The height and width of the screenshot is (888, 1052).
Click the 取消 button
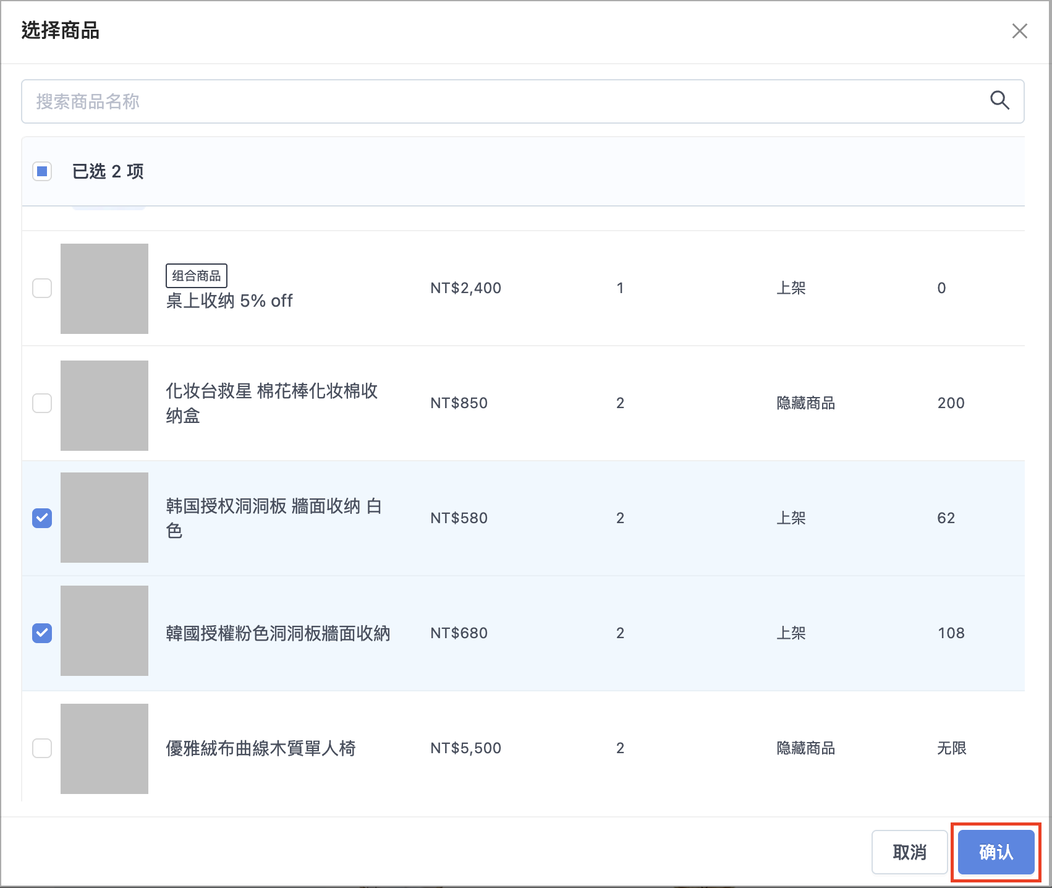pyautogui.click(x=909, y=852)
